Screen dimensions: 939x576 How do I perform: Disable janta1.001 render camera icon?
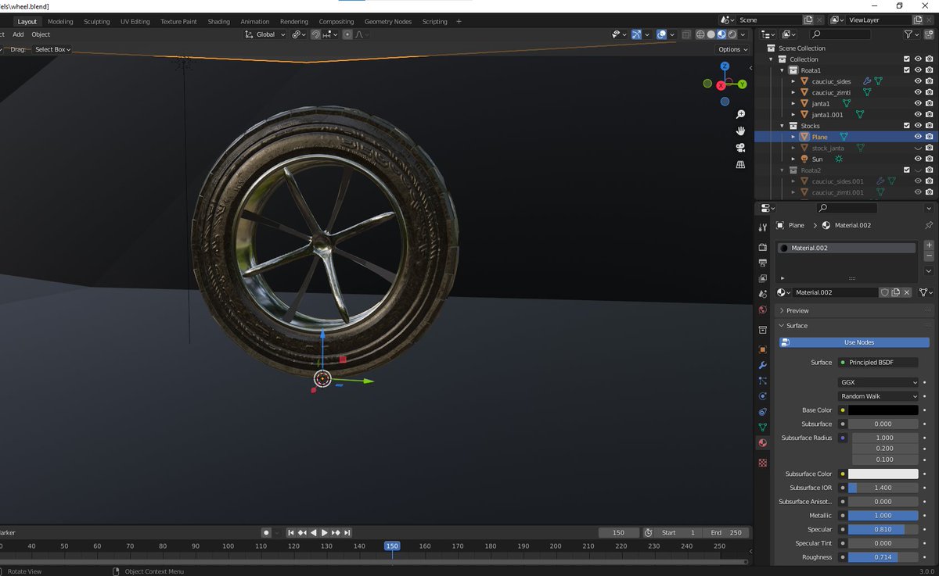[929, 115]
